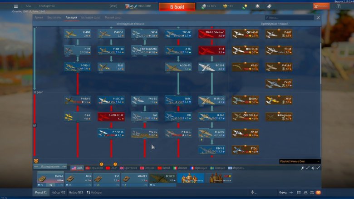The height and width of the screenshot is (199, 354).
Task: Close the research tree window
Action: (318, 17)
